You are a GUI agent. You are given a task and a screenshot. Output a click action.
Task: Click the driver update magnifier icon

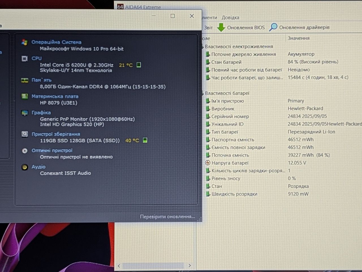point(273,27)
